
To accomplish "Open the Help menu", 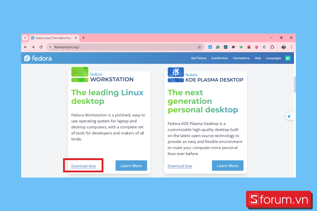I will point(258,58).
